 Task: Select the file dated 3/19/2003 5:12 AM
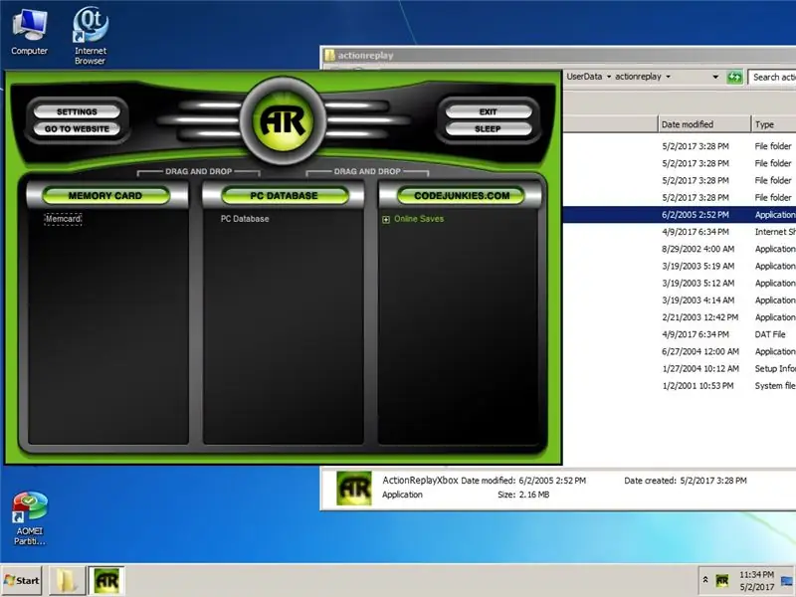[x=680, y=284]
